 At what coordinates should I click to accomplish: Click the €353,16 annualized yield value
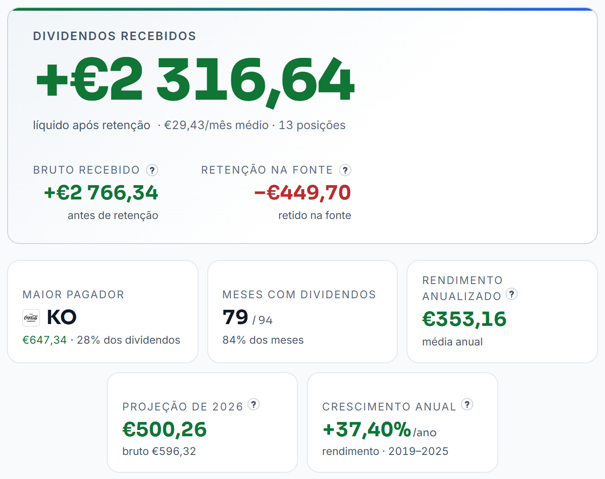pos(464,319)
